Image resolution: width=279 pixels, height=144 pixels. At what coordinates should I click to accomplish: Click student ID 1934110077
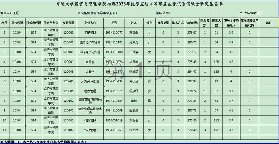point(114,33)
